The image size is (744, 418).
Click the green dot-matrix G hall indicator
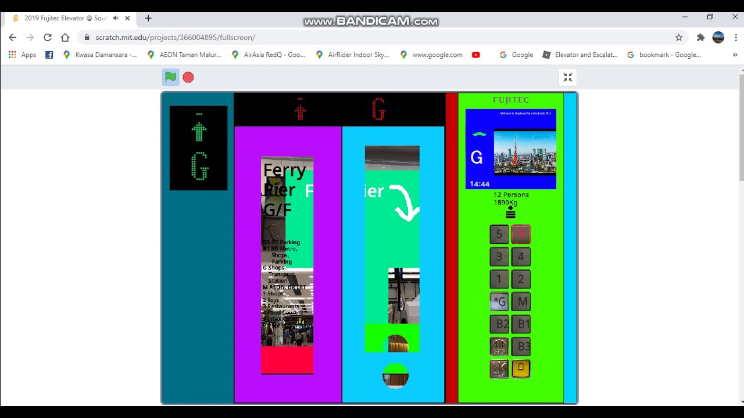(199, 166)
